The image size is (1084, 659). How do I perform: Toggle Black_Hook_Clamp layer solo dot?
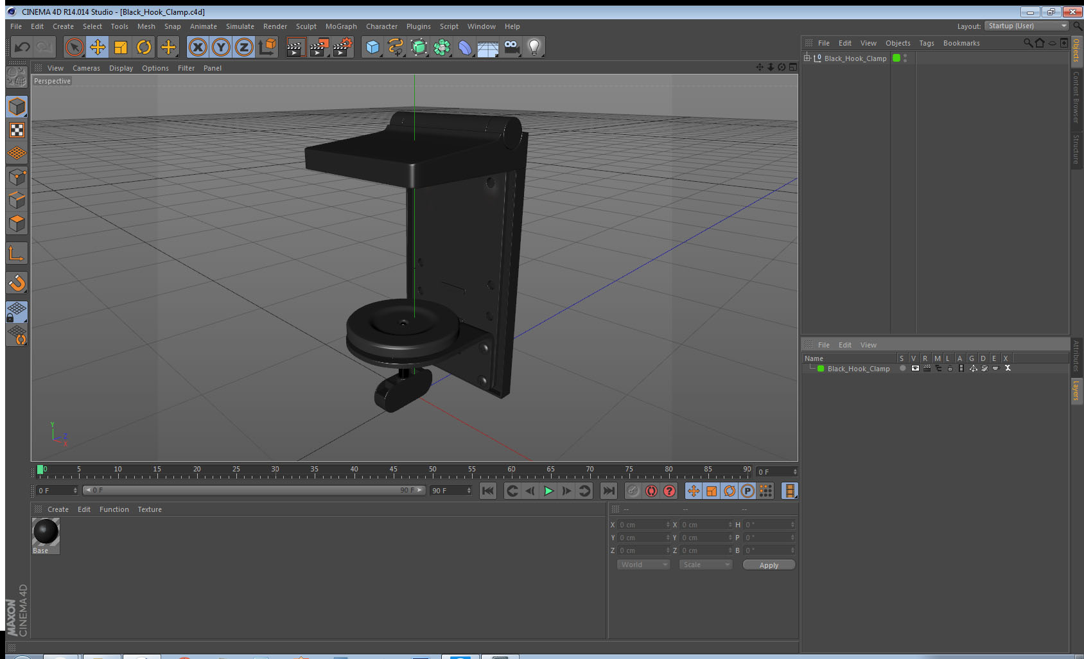point(902,369)
